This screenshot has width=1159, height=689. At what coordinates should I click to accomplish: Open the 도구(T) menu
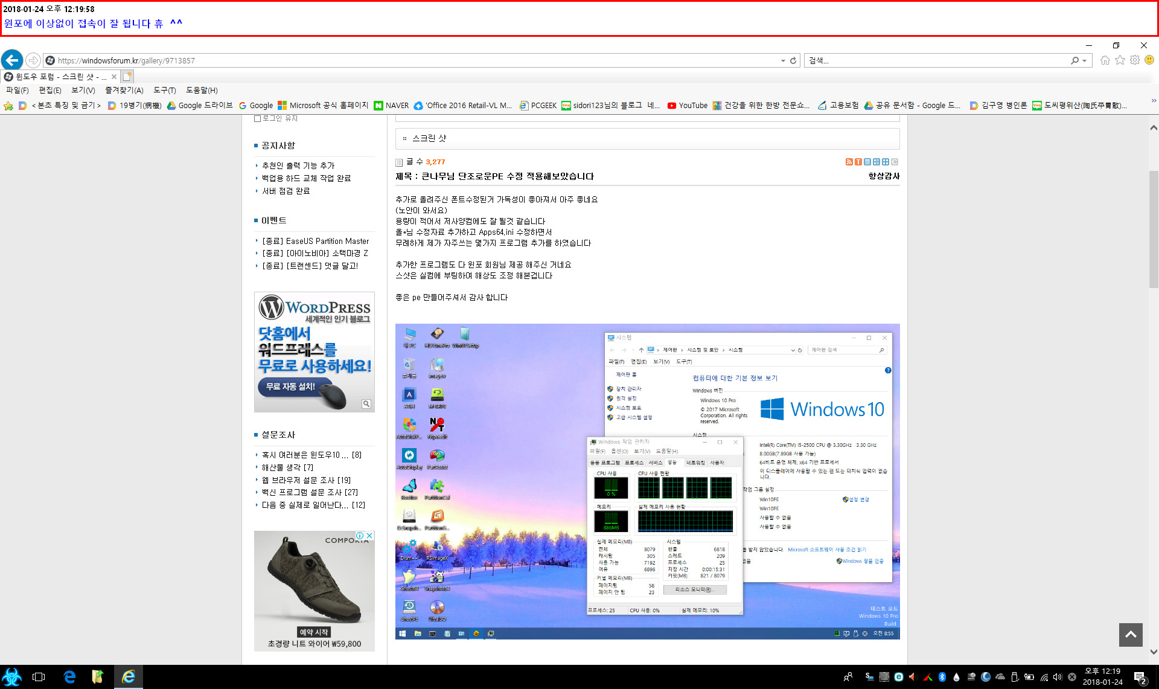tap(164, 90)
